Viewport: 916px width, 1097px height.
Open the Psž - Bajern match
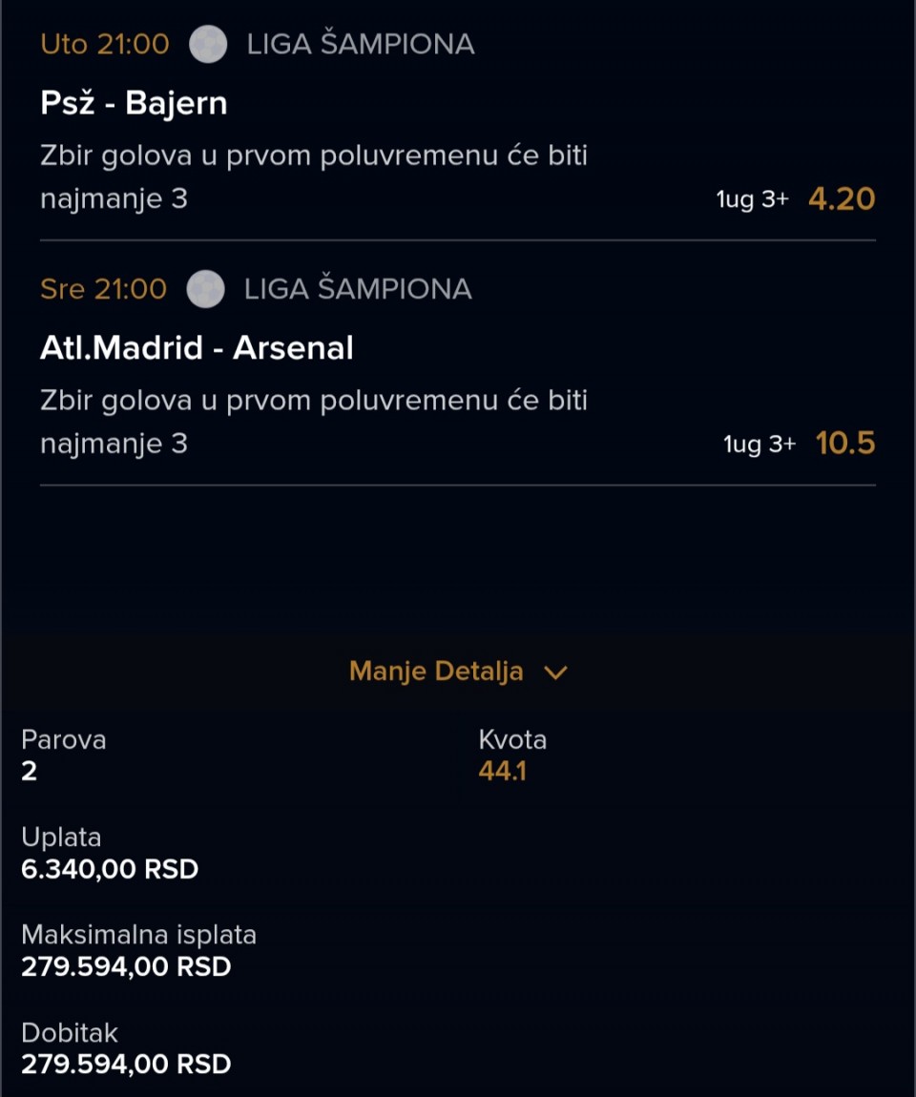134,103
